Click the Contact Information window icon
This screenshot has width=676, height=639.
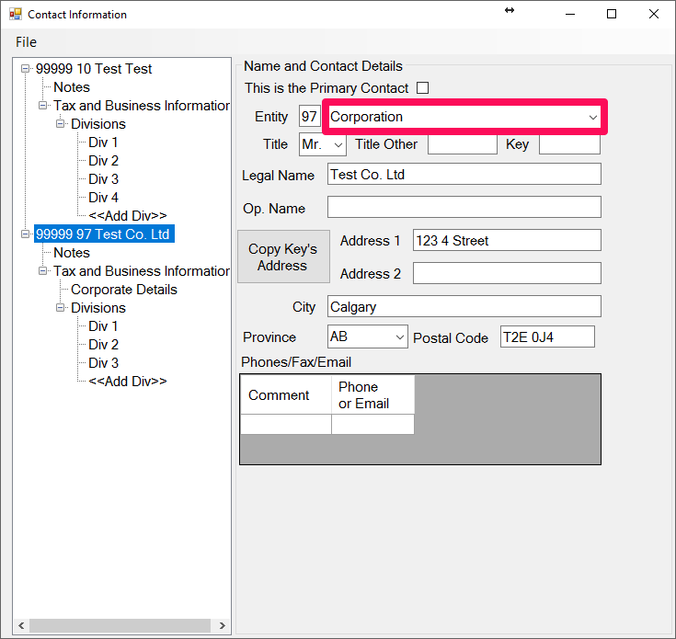pos(15,15)
